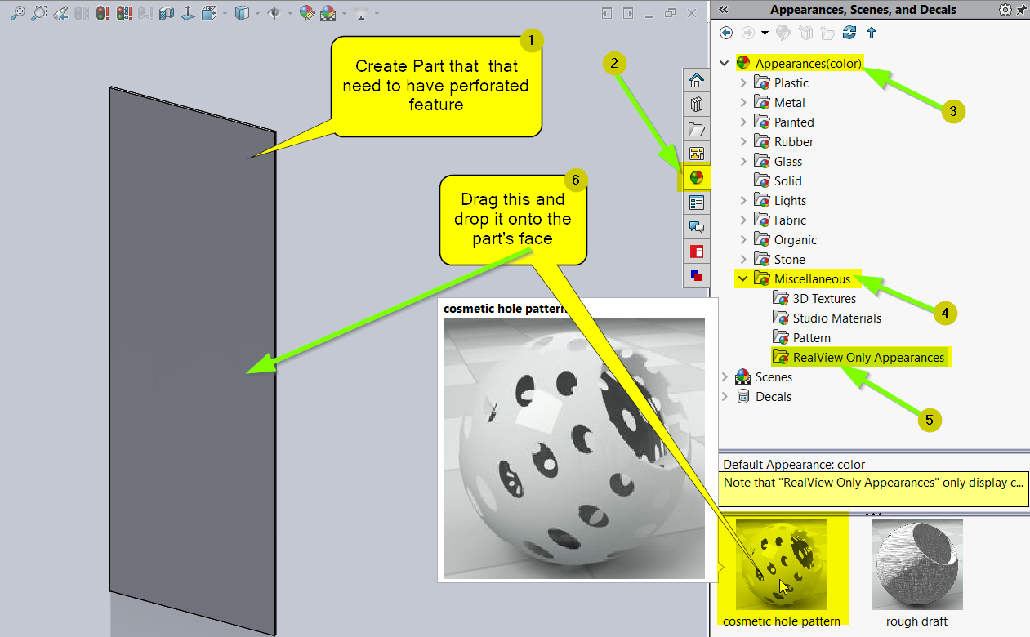Click the Refresh icon in Appearances panel

coord(849,33)
